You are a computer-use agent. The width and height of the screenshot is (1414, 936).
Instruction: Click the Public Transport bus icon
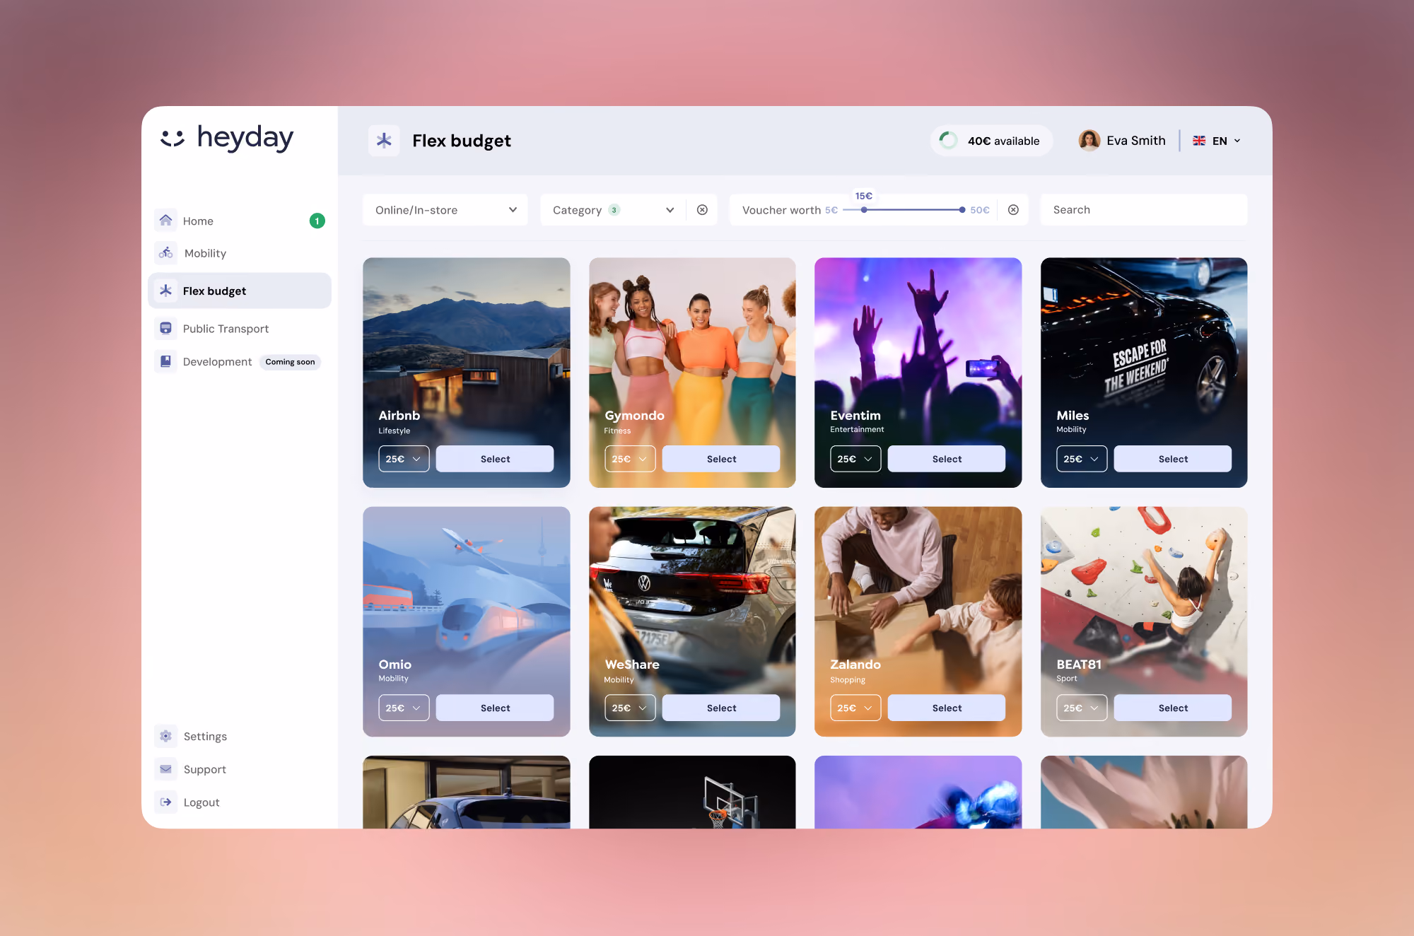coord(165,328)
